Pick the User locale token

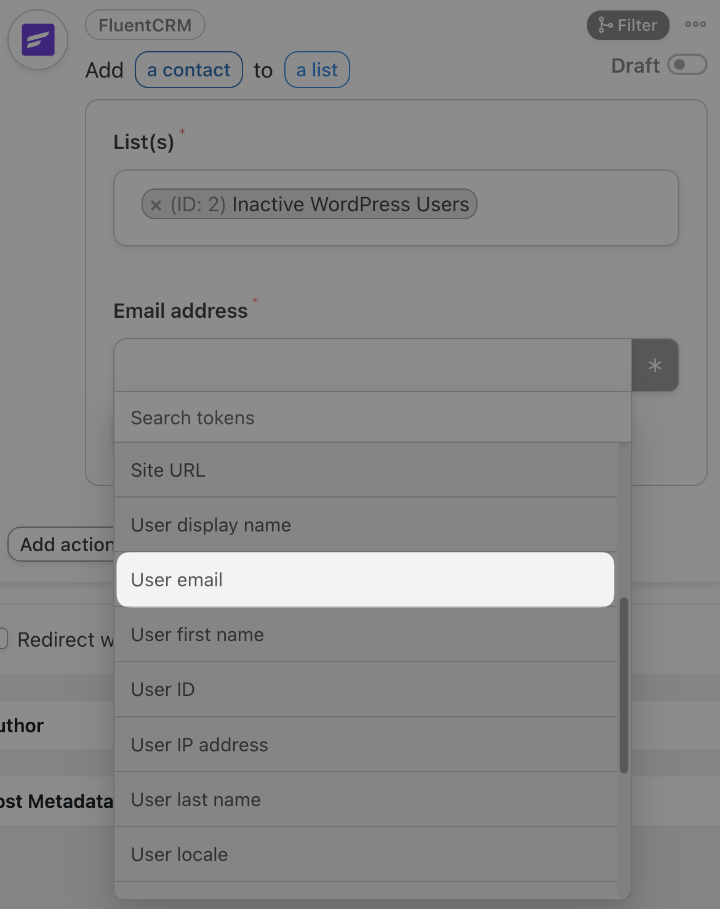click(x=366, y=854)
